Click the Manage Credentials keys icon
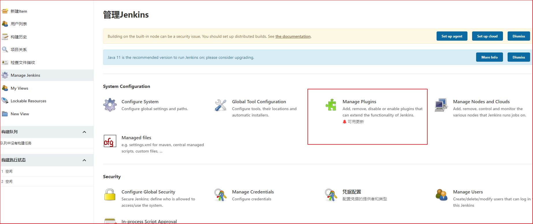 click(x=221, y=195)
